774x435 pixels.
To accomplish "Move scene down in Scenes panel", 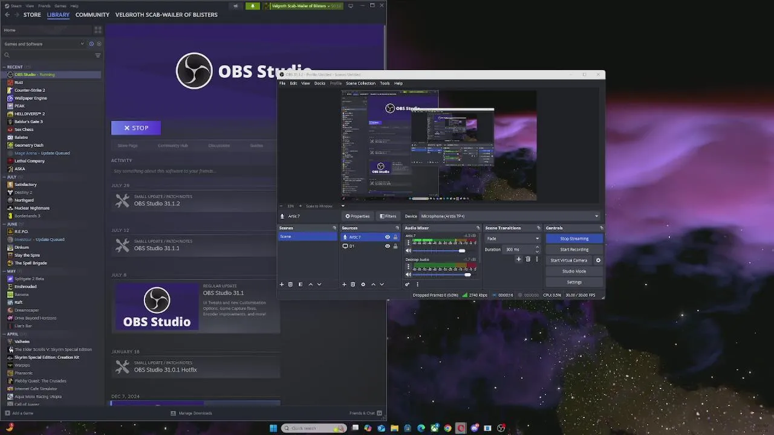I will point(319,285).
